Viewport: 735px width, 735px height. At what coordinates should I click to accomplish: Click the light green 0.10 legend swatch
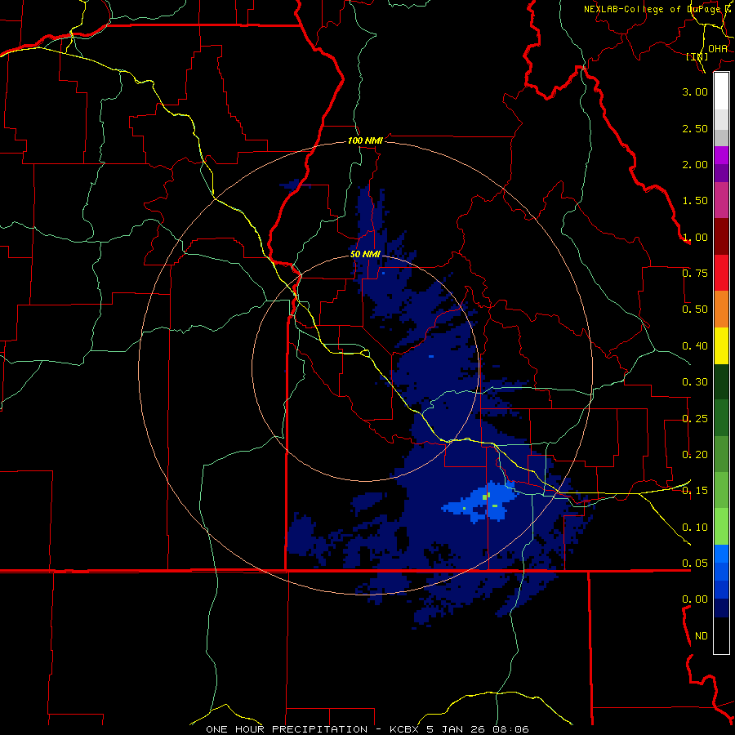[721, 527]
